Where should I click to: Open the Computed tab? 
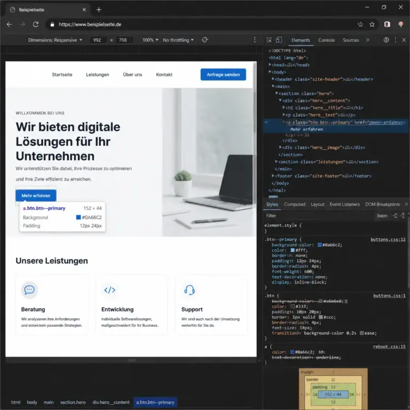click(x=295, y=204)
